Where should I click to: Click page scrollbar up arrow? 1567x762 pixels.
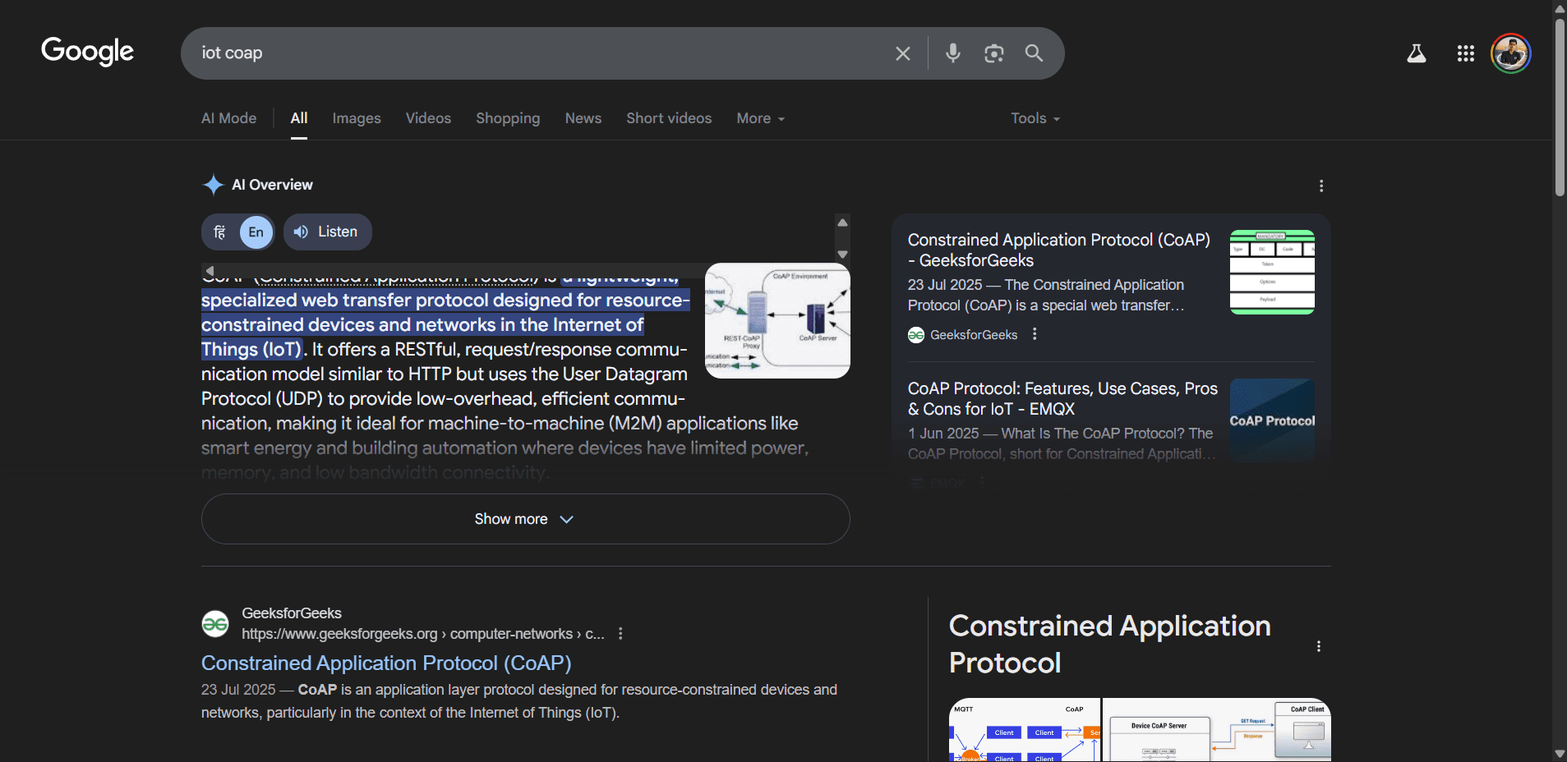click(1560, 7)
